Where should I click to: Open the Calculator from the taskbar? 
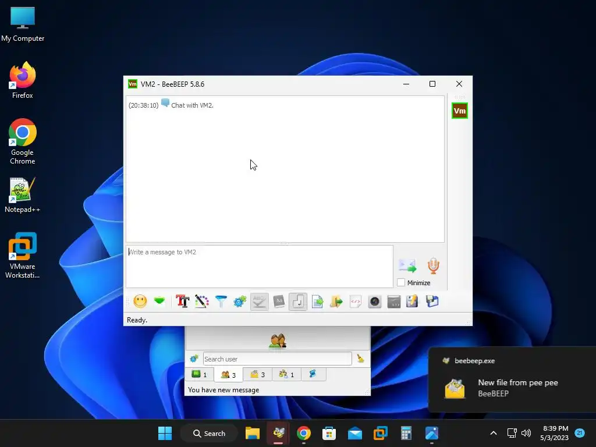[406, 433]
